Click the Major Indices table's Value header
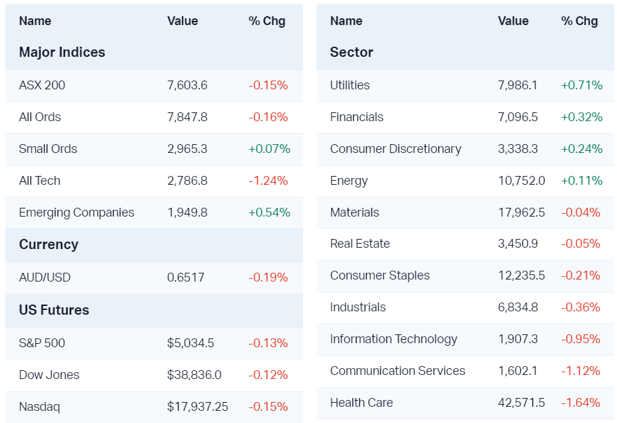 point(183,21)
